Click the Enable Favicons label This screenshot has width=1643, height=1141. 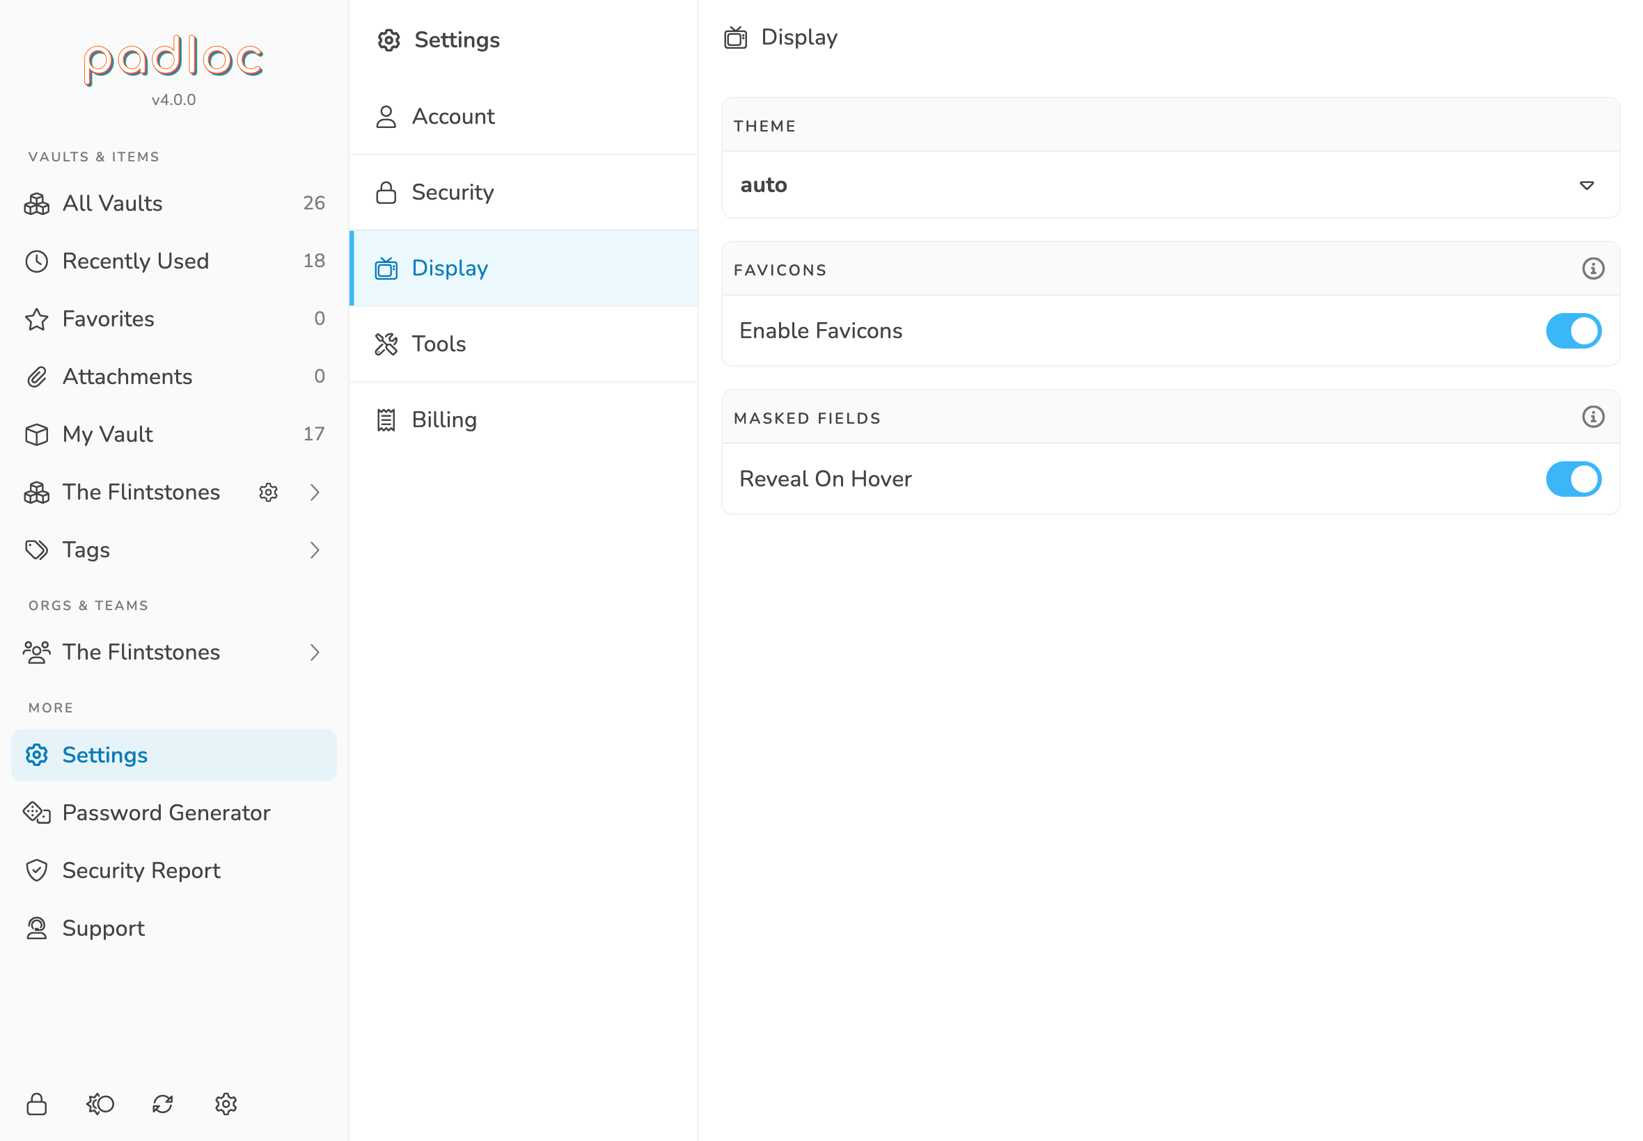(820, 331)
